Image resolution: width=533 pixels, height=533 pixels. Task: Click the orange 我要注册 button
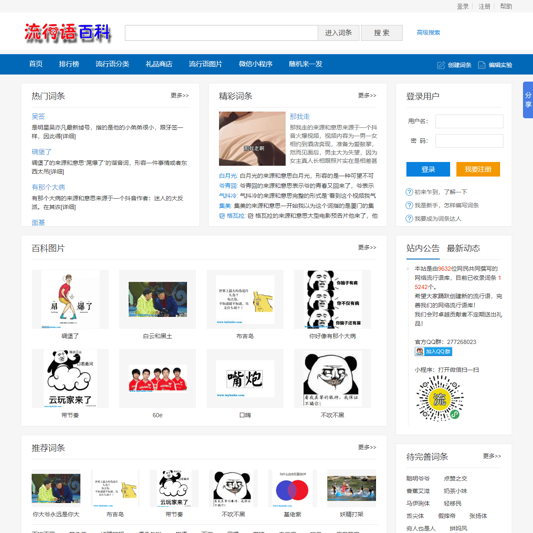tap(478, 169)
